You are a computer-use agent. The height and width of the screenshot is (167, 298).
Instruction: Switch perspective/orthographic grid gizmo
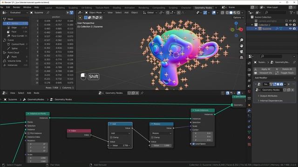coord(241,58)
